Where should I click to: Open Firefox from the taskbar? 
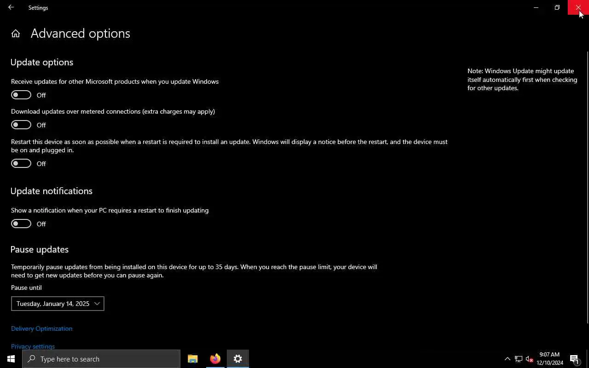pyautogui.click(x=215, y=359)
